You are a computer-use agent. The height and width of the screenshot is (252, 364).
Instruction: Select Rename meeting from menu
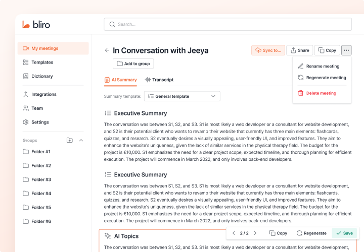(322, 66)
